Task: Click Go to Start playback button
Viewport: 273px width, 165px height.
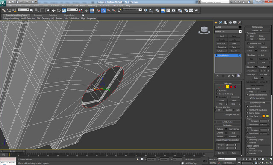Action: point(239,159)
